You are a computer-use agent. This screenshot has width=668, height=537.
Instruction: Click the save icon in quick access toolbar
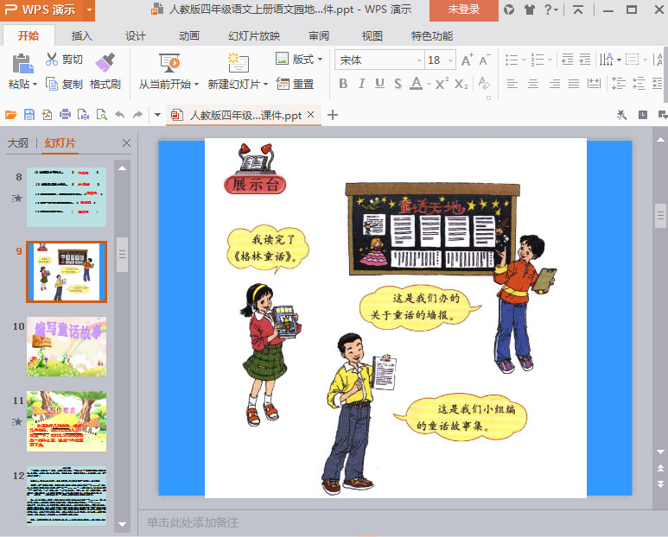coord(29,115)
